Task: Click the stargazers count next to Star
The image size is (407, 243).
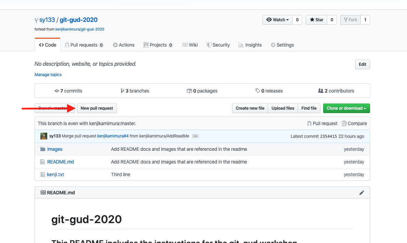Action: tap(332, 20)
